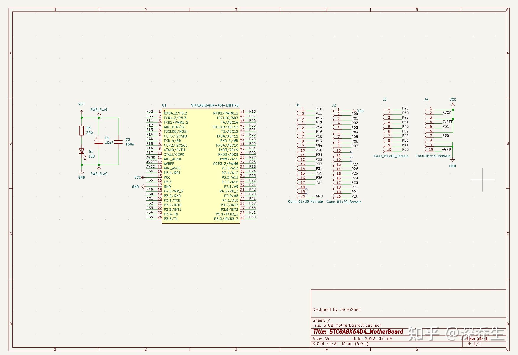Click the J3 connector reference label
Screen dimensions: 518x355
385,99
